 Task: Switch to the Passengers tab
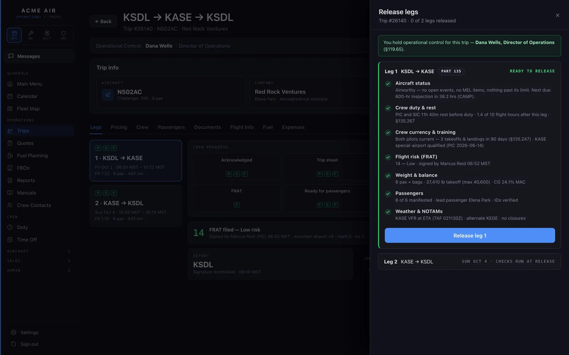pyautogui.click(x=171, y=127)
